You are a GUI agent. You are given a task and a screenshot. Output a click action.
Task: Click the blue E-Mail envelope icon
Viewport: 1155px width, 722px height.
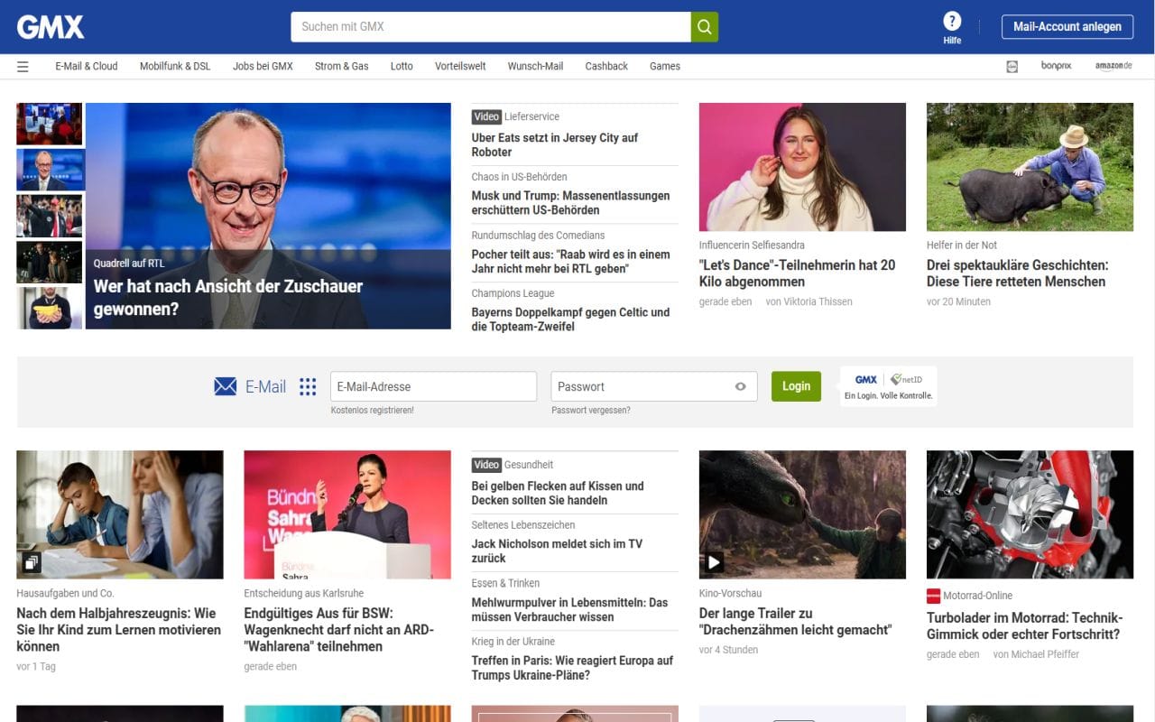[x=225, y=386]
